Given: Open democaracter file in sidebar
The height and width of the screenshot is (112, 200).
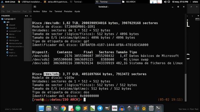Looking at the screenshot, I should pyautogui.click(x=15, y=43).
